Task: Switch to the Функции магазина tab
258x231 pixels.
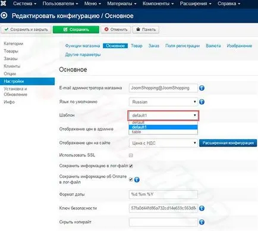Action: (x=83, y=46)
